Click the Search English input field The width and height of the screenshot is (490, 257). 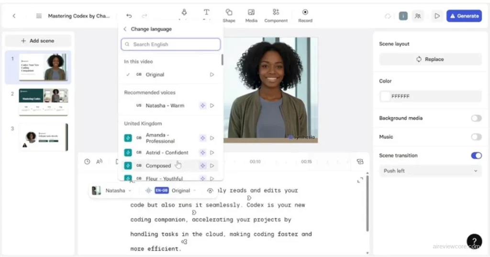pyautogui.click(x=171, y=44)
